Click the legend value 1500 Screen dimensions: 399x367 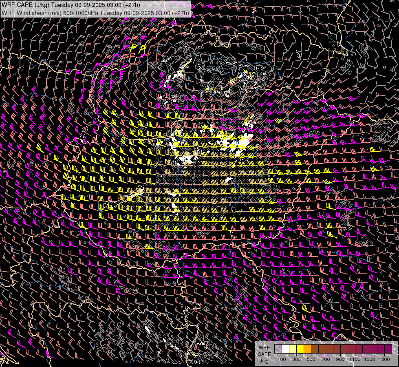[384, 359]
